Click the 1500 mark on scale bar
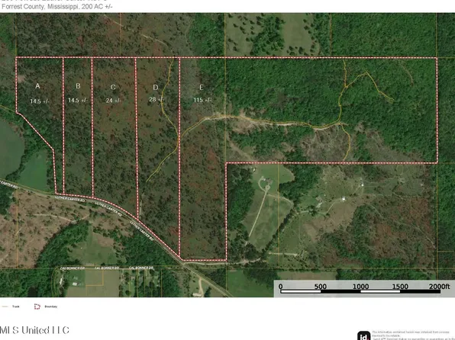This screenshot has height=340, width=455. (400, 287)
